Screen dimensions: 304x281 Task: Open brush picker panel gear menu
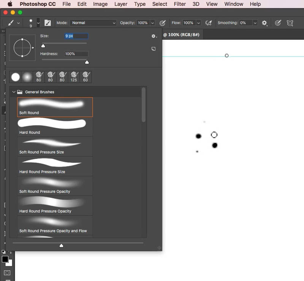pyautogui.click(x=154, y=36)
